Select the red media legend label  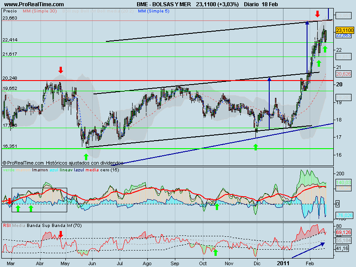click(92, 170)
